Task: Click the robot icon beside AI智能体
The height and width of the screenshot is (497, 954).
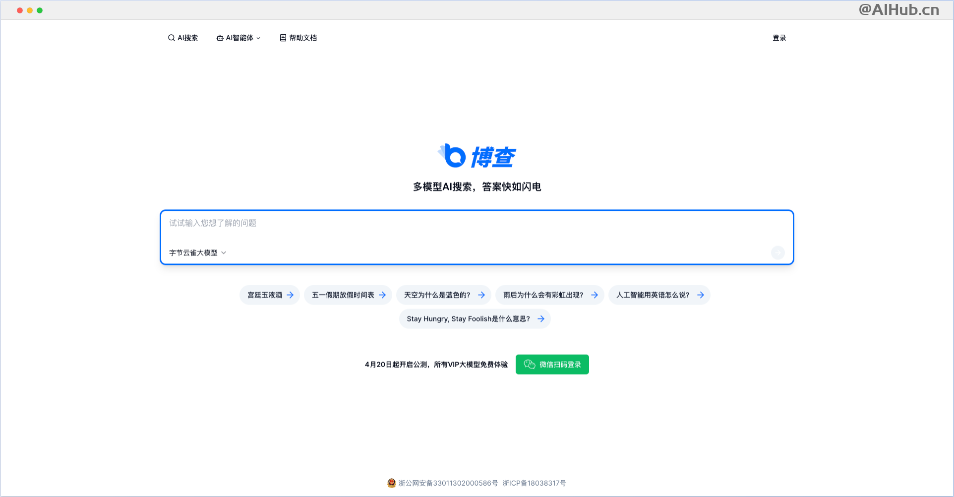Action: click(x=220, y=38)
